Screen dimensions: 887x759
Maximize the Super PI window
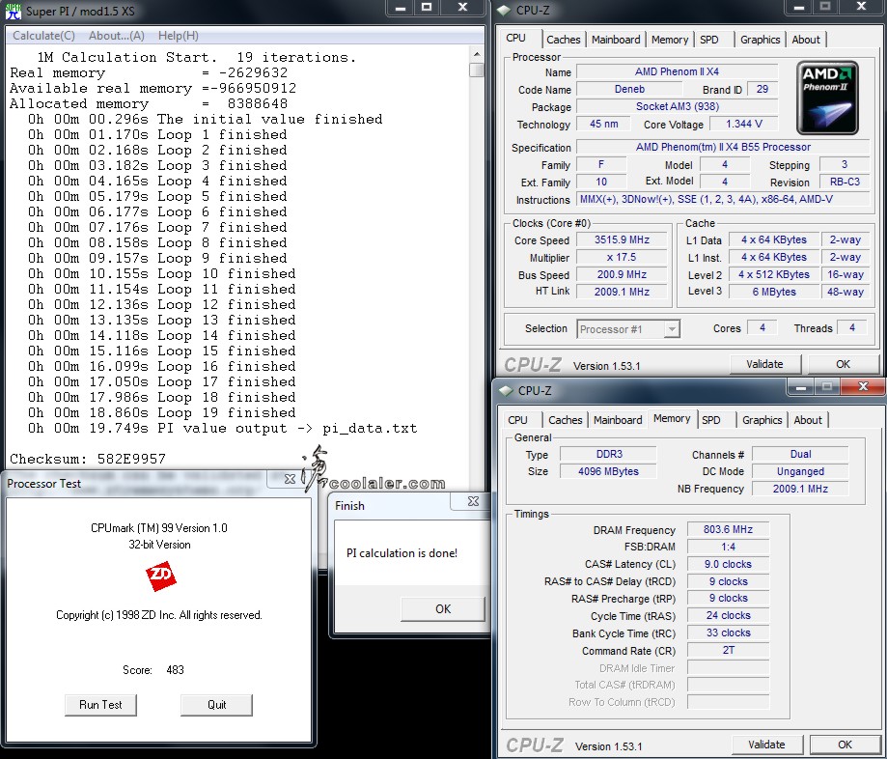point(428,8)
